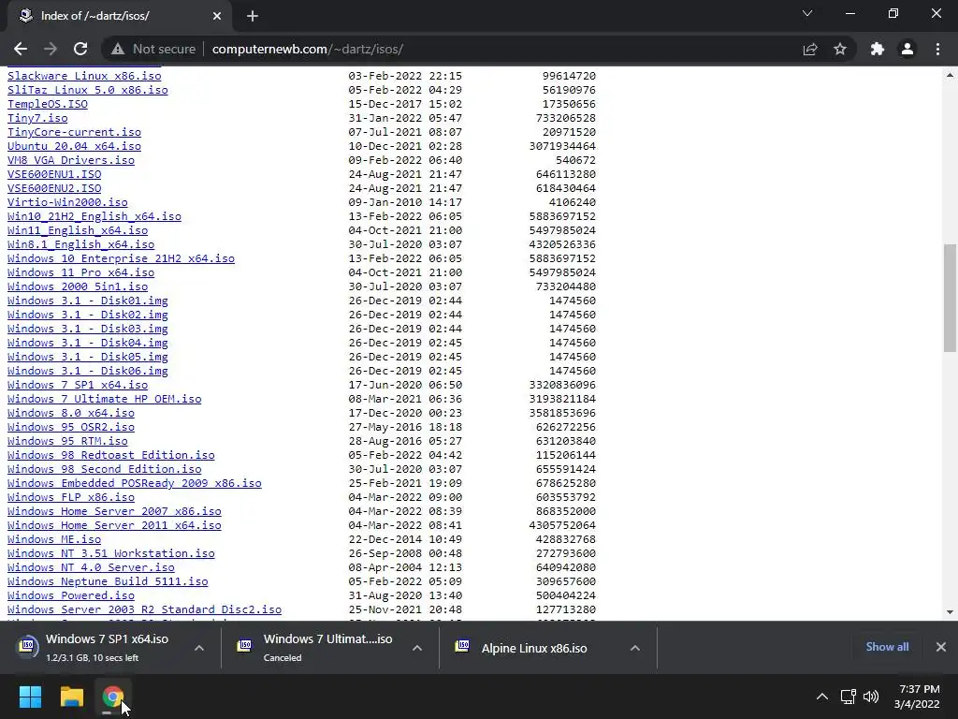Image resolution: width=958 pixels, height=719 pixels.
Task: Open a new tab with plus button
Action: [253, 16]
